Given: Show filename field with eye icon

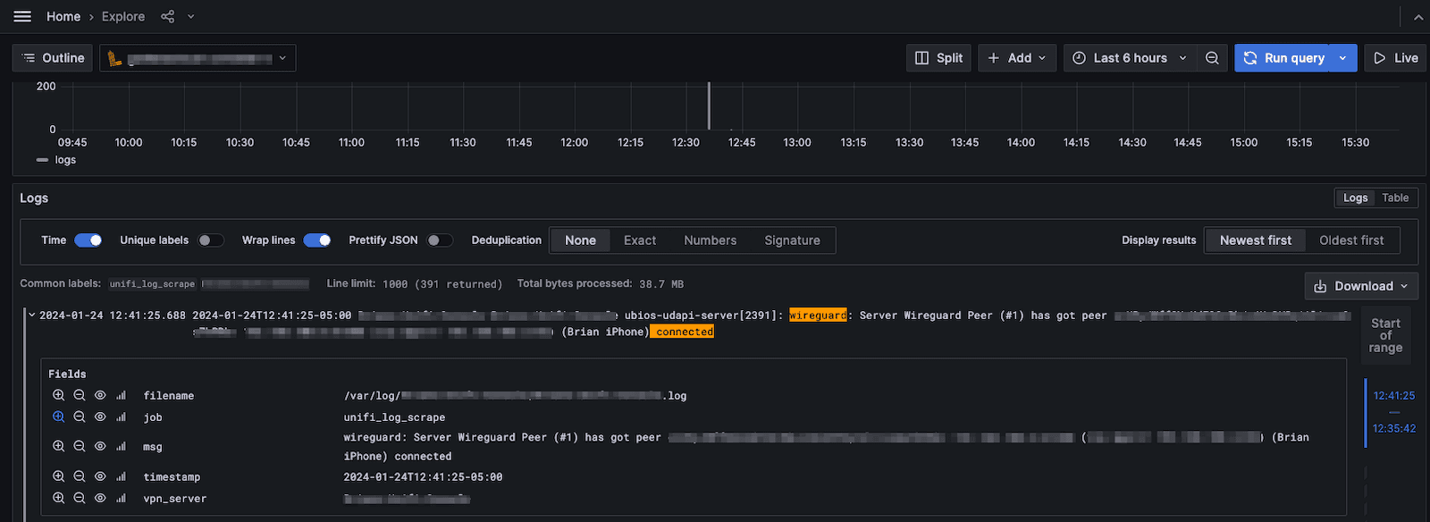Looking at the screenshot, I should pos(100,395).
